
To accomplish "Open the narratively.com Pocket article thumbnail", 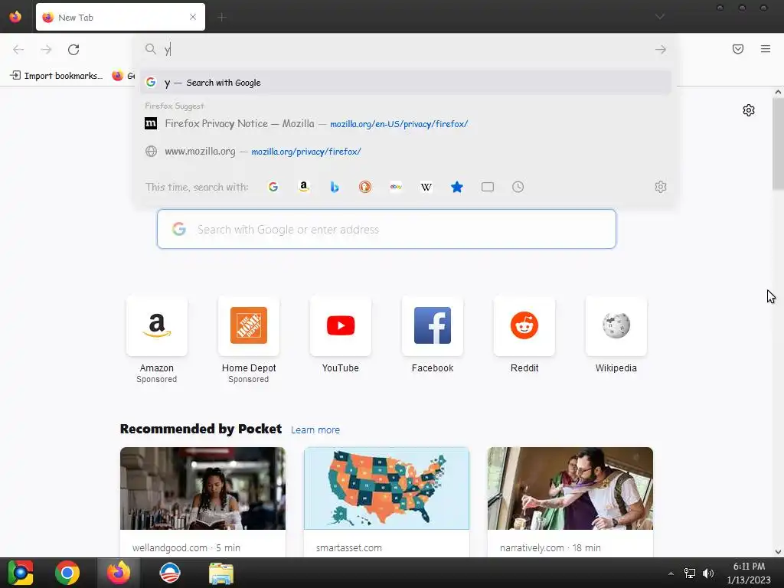I will tap(570, 488).
